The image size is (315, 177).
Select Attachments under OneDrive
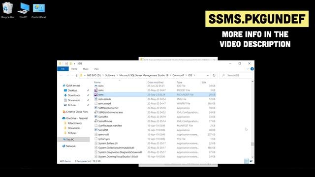tap(74, 123)
